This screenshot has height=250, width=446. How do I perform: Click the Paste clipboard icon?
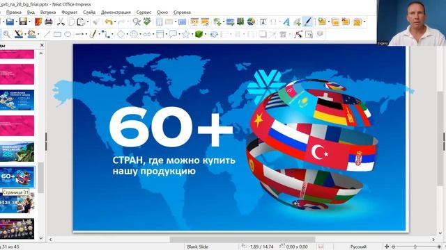(82, 22)
